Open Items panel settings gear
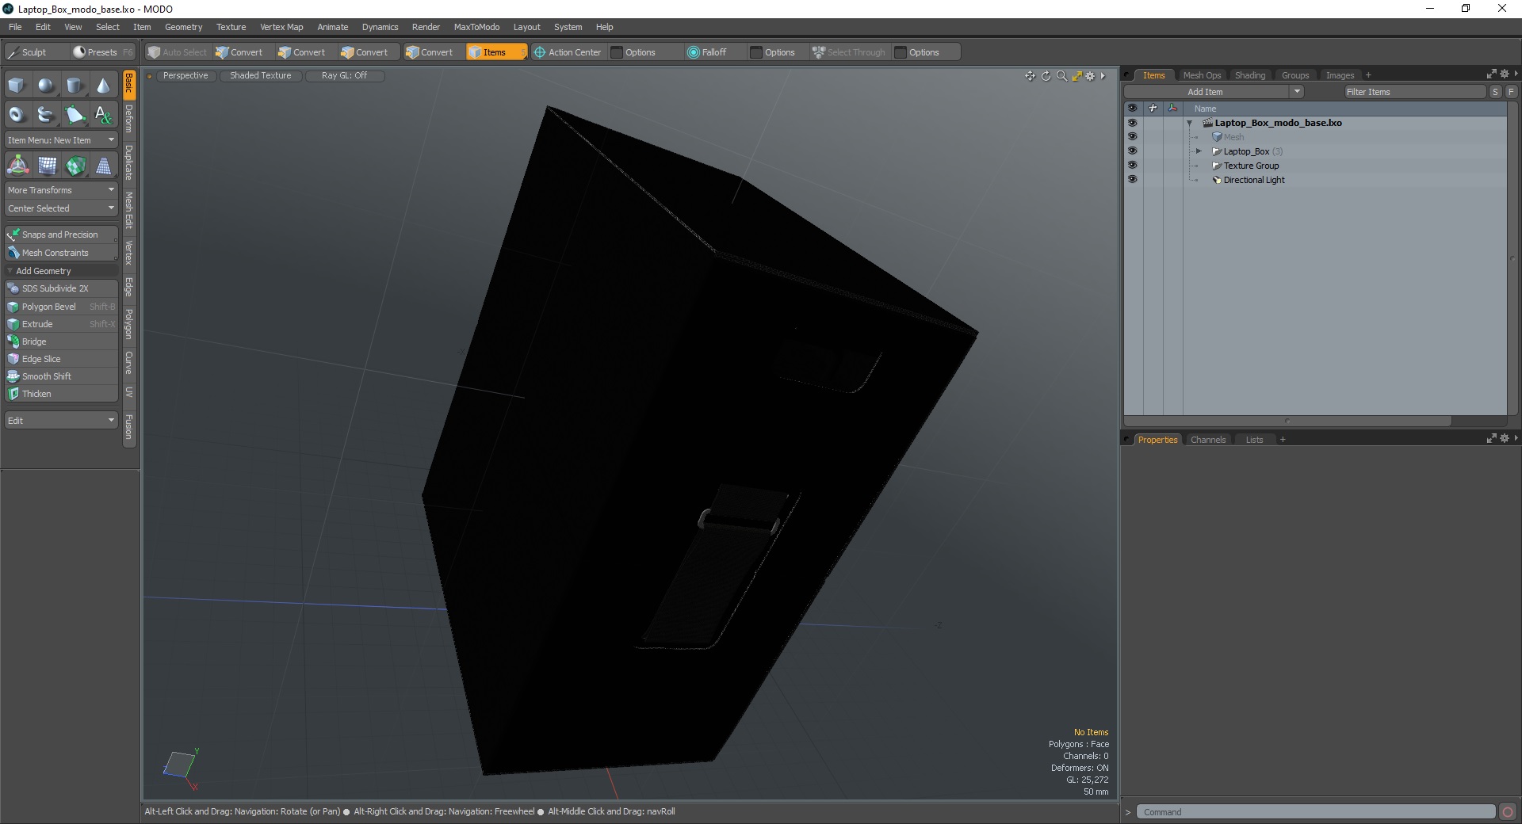The width and height of the screenshot is (1522, 824). pyautogui.click(x=1504, y=74)
